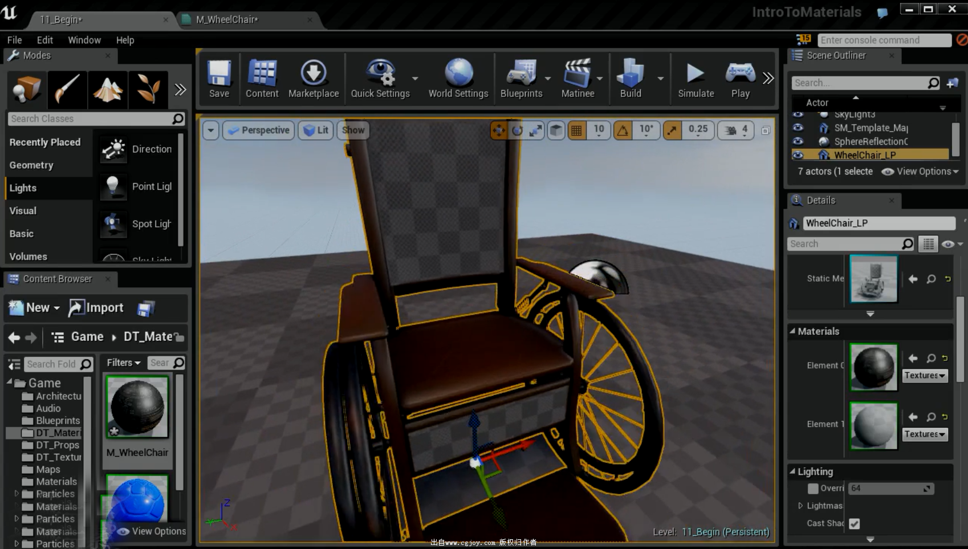Collapse the Materials section
The image size is (968, 549).
coord(792,331)
